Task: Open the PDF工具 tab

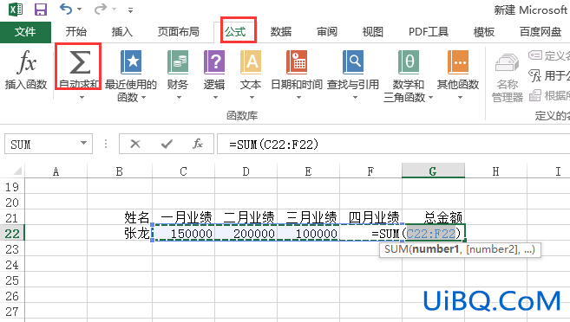Action: (x=429, y=32)
